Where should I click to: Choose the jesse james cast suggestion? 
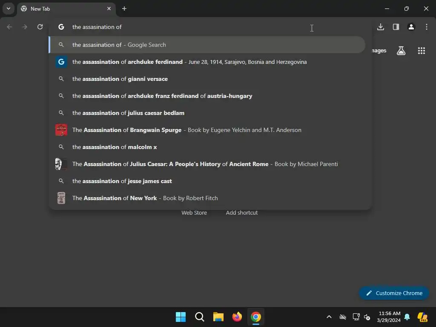coord(207,181)
